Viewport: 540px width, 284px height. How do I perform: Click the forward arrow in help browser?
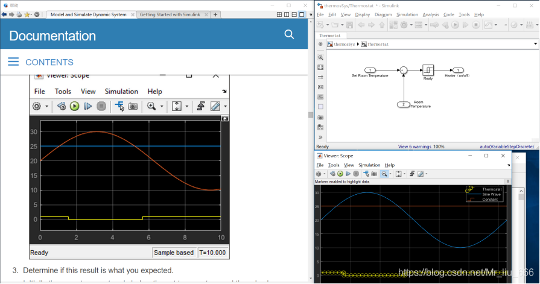point(11,14)
